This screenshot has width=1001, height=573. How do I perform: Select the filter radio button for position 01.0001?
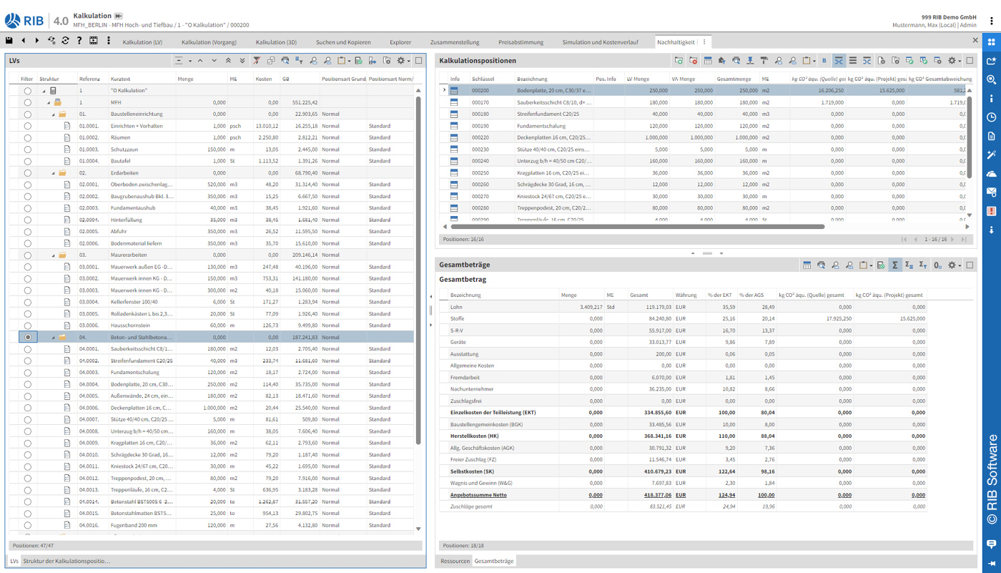[28, 125]
